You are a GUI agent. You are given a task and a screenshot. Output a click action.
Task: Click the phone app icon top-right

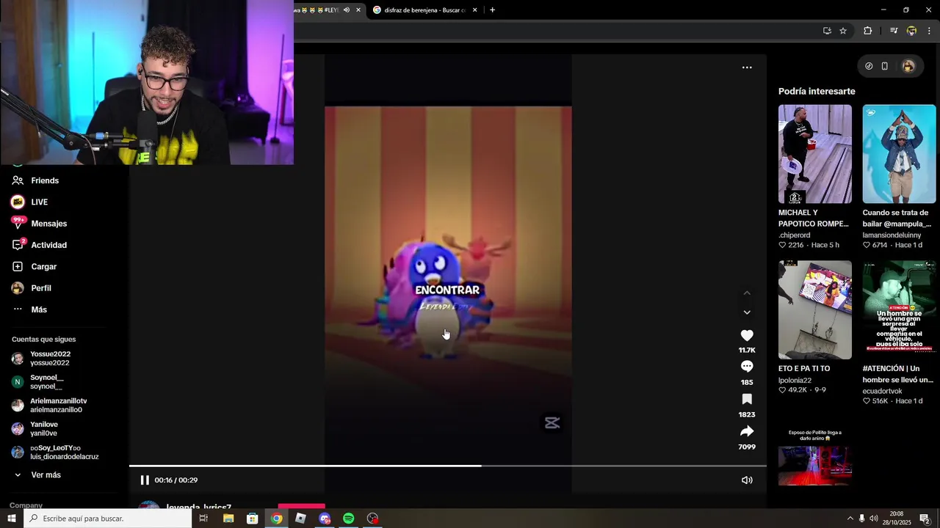[x=885, y=66]
